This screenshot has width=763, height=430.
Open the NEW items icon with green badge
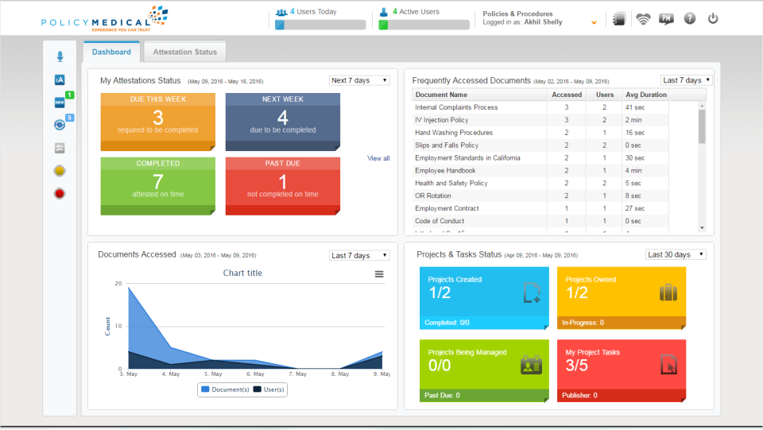[60, 102]
